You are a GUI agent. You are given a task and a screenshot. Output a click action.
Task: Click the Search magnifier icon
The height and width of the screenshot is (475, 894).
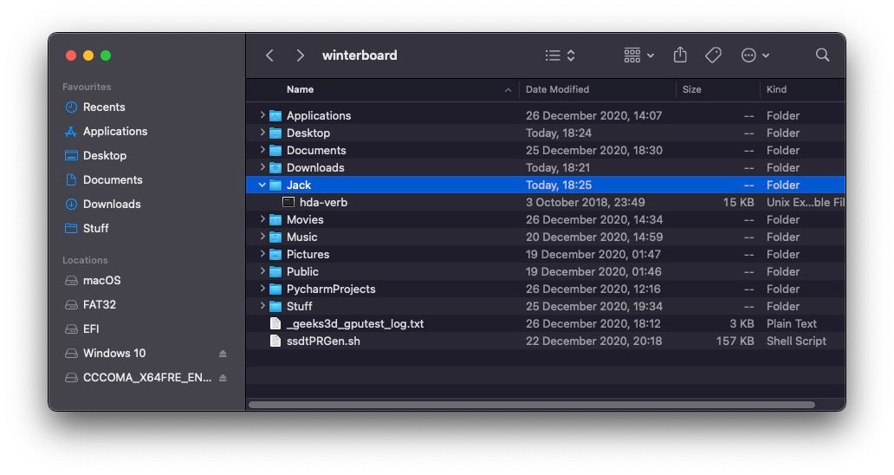pos(822,55)
